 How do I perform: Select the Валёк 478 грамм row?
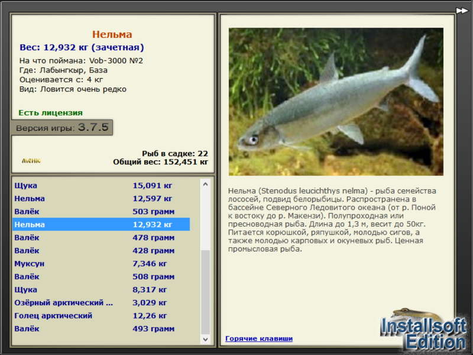pos(101,238)
